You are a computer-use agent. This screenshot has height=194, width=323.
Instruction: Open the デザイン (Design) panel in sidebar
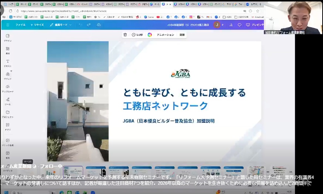[x=7, y=37]
